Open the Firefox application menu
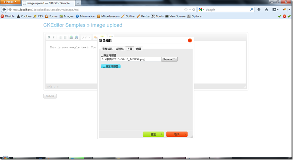This screenshot has height=160, width=293. (10, 2)
